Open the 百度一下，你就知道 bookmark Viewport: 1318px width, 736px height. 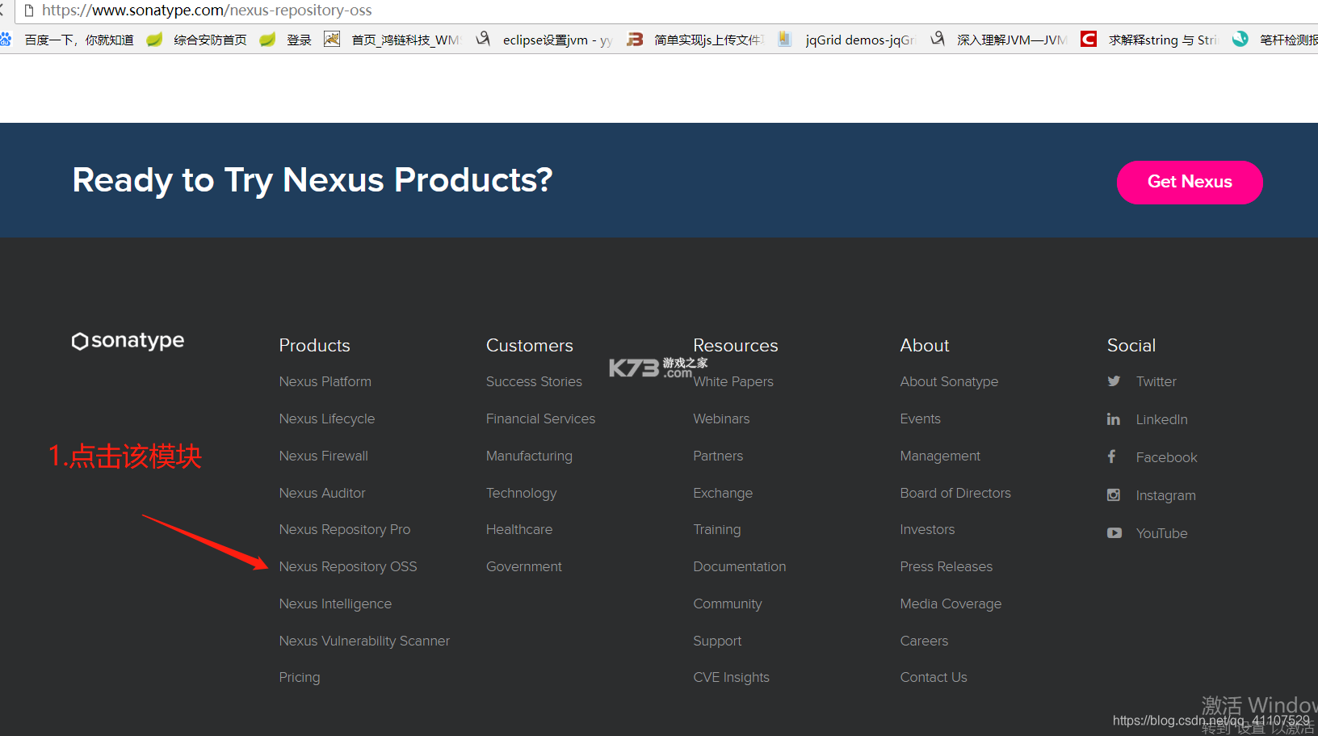tap(79, 40)
